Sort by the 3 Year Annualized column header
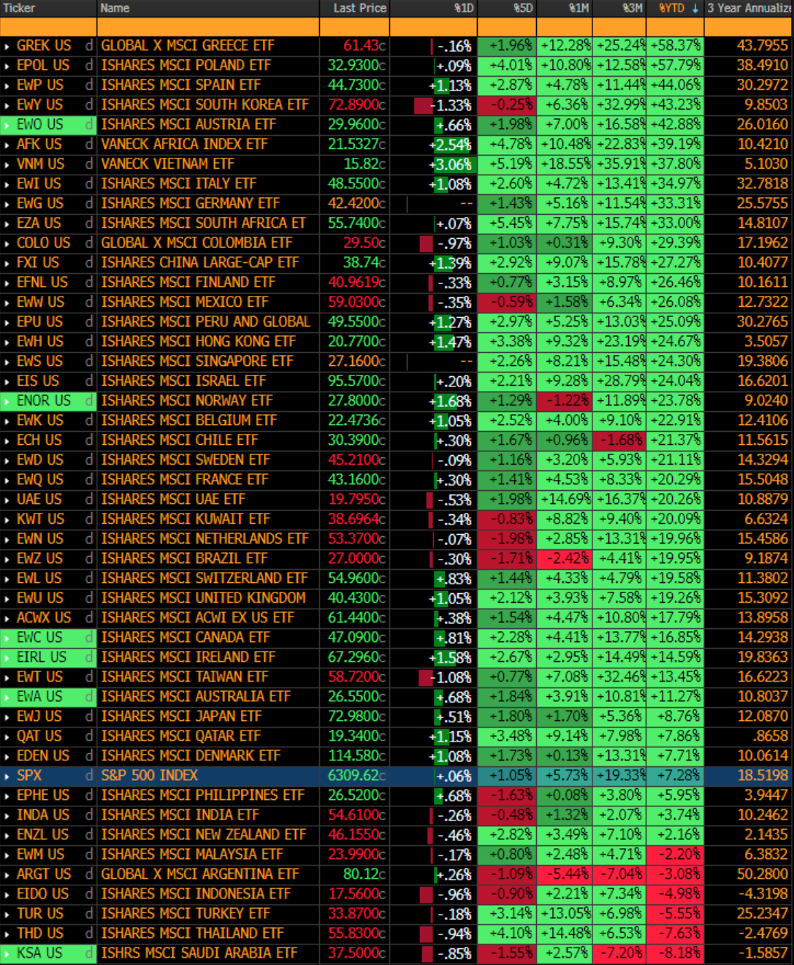This screenshot has height=965, width=794. 749,8
